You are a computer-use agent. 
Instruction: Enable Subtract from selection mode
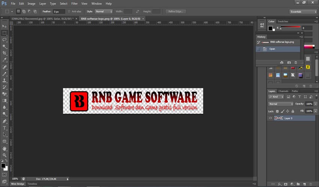29,11
